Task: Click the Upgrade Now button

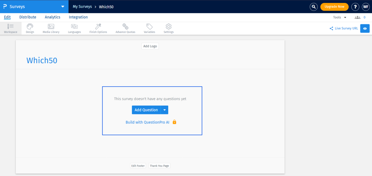Action: tap(334, 7)
